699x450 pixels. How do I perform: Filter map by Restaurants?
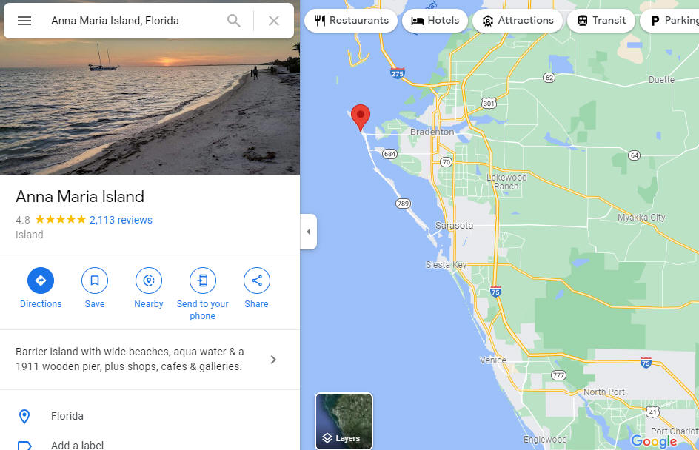point(351,21)
